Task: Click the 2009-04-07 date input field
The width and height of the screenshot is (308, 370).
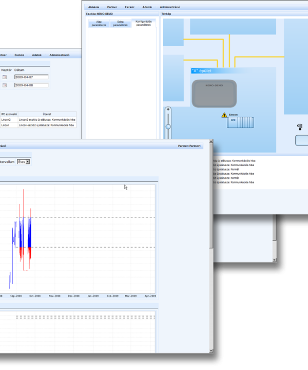Action: click(31, 77)
